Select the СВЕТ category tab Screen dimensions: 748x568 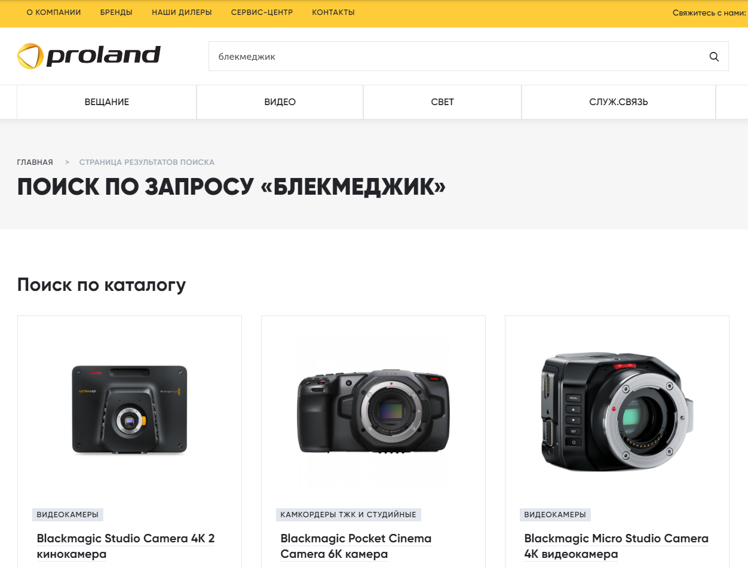point(443,102)
